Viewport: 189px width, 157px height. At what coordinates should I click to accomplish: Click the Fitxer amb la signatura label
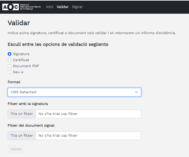28,104
